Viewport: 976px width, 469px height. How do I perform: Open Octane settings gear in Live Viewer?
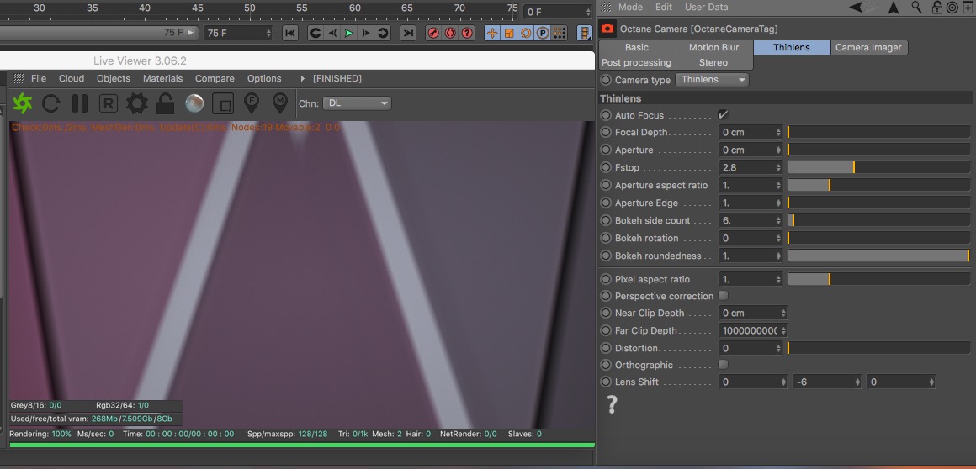pos(137,103)
